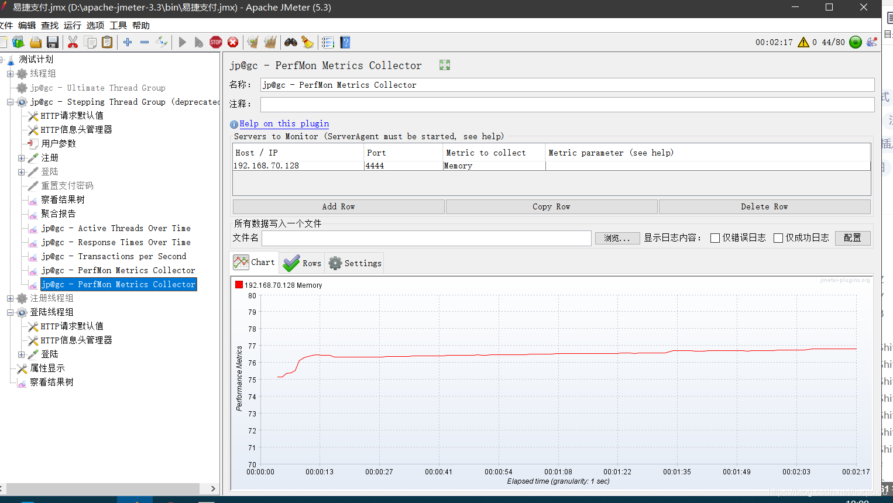
Task: Switch to the Rows tab
Action: click(302, 263)
